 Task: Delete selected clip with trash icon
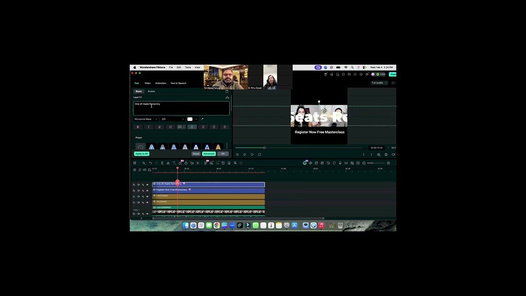point(162,163)
